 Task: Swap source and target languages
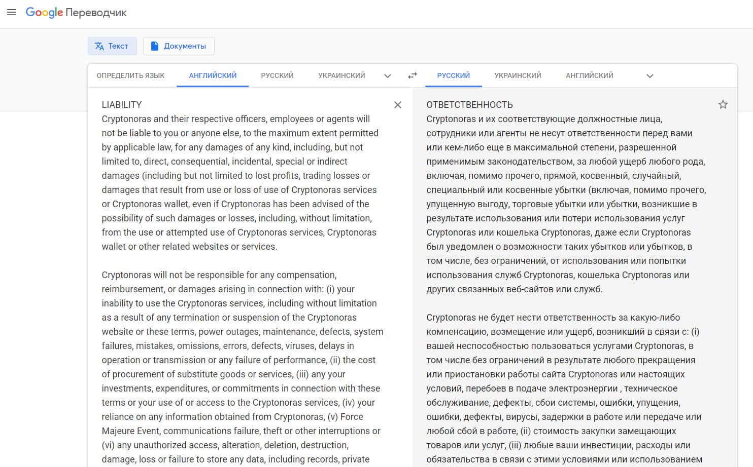coord(413,75)
